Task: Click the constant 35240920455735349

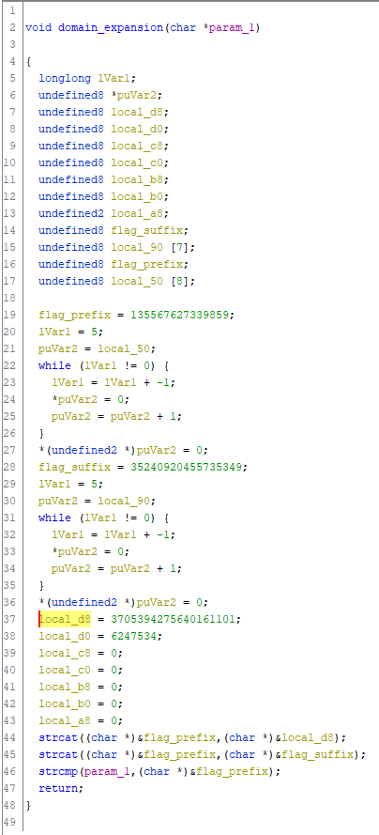Action: coord(186,467)
